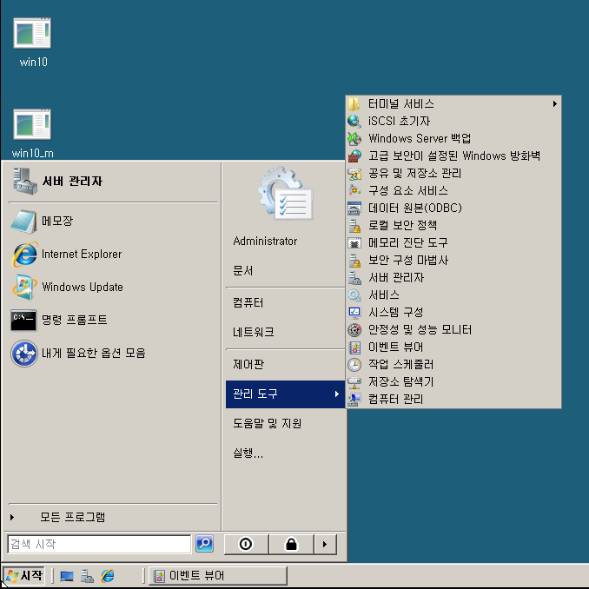Viewport: 589px width, 589px height.
Task: Switch to 이벤트 뷰어 taskbar button
Action: pos(218,576)
